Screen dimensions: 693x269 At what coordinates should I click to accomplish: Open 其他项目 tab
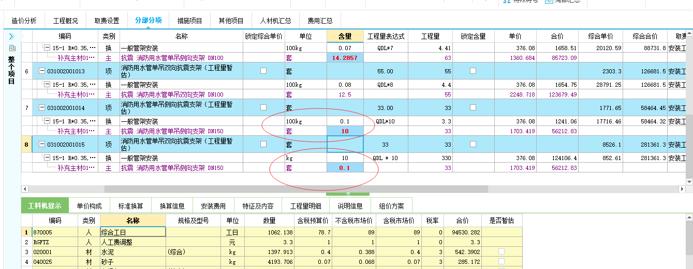231,21
